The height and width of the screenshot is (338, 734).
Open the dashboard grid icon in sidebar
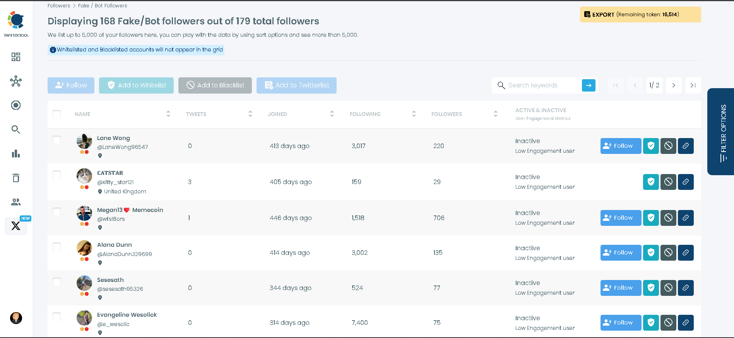pyautogui.click(x=16, y=57)
